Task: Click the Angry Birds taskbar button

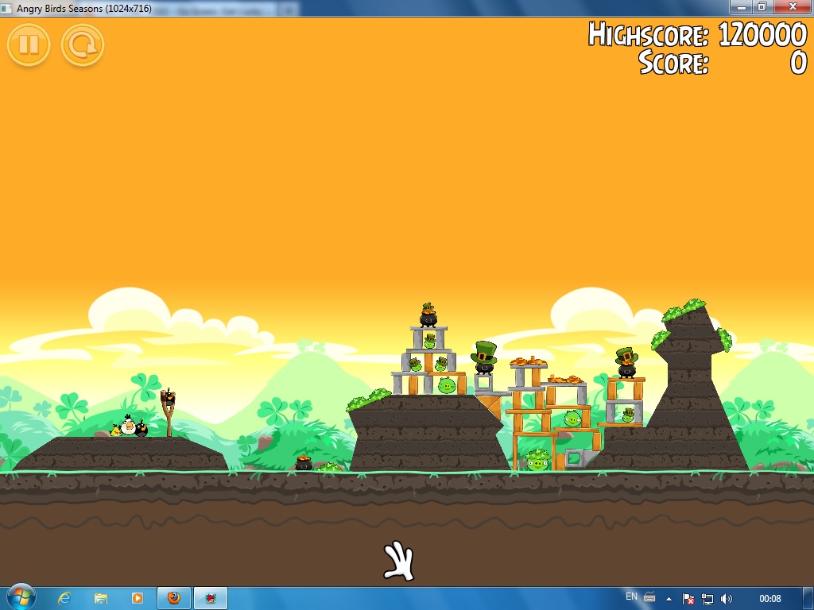Action: [211, 597]
